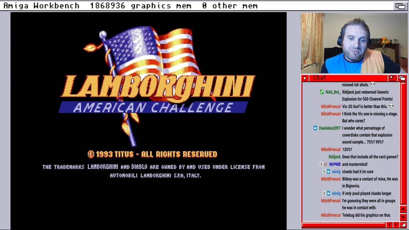Click the Chat window resize gadget
This screenshot has height=230, width=409.
[403, 225]
